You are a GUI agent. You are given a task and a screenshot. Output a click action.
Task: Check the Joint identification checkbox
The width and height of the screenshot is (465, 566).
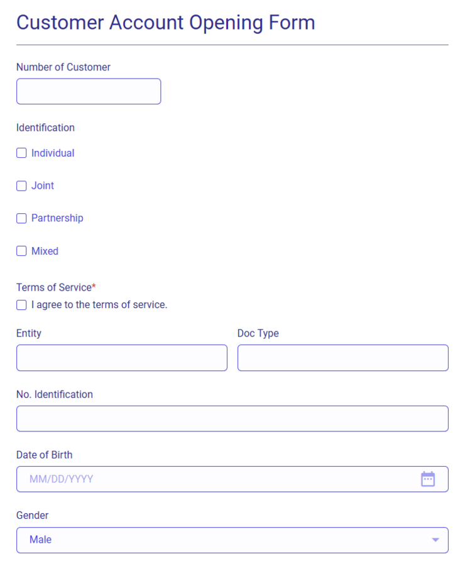pyautogui.click(x=21, y=186)
